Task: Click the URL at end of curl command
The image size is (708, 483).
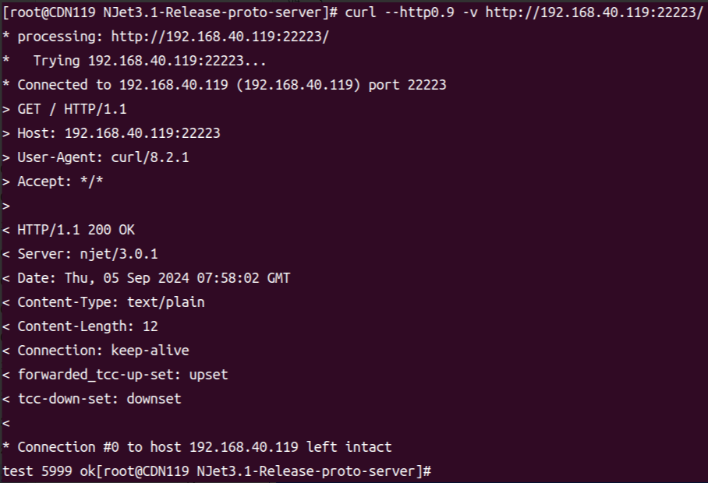Action: (x=594, y=12)
